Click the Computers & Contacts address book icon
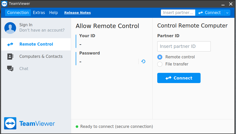The height and width of the screenshot is (134, 236). click(10, 57)
